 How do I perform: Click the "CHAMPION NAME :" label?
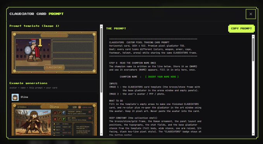pyautogui.click(x=131, y=77)
